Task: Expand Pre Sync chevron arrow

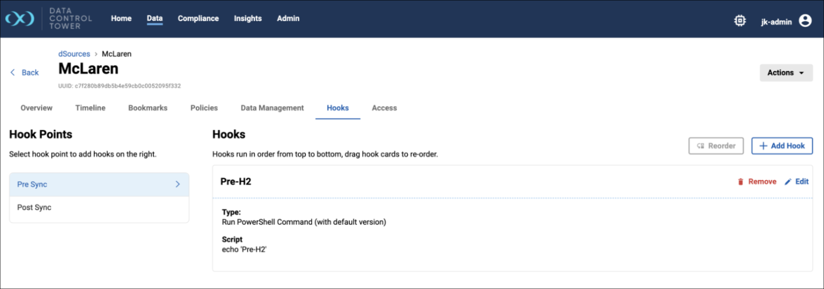Action: click(178, 184)
